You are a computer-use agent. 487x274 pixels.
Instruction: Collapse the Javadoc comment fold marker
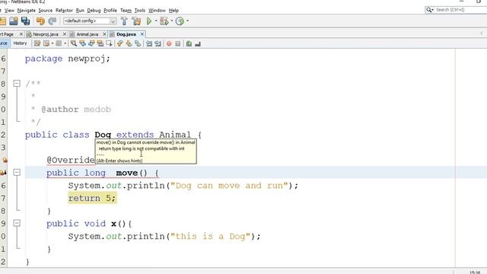(17, 83)
